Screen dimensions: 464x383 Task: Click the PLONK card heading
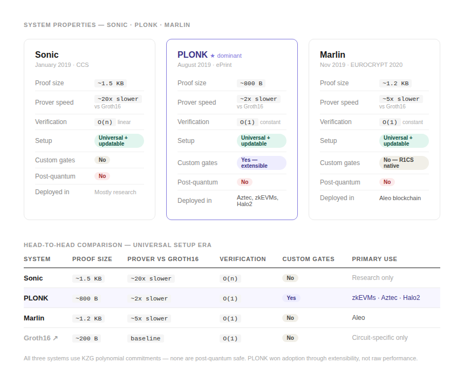pyautogui.click(x=193, y=54)
